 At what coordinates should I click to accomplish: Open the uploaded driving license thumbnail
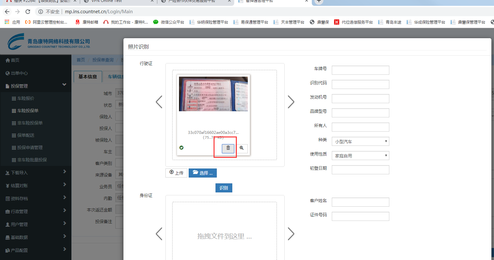[213, 94]
